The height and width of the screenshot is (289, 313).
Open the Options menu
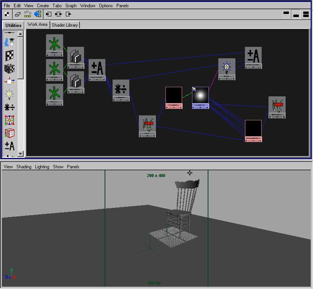click(x=106, y=6)
